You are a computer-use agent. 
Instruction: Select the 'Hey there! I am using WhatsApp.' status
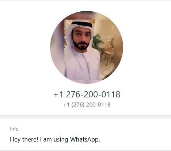click(x=55, y=139)
